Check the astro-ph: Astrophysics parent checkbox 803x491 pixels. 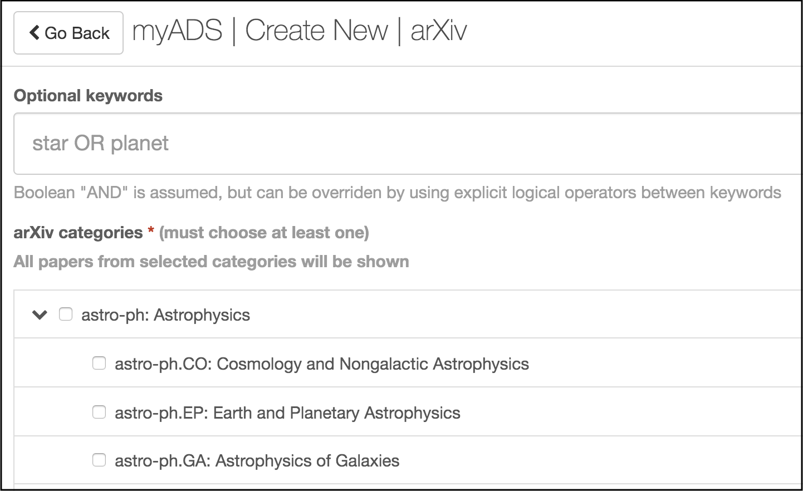tap(66, 315)
